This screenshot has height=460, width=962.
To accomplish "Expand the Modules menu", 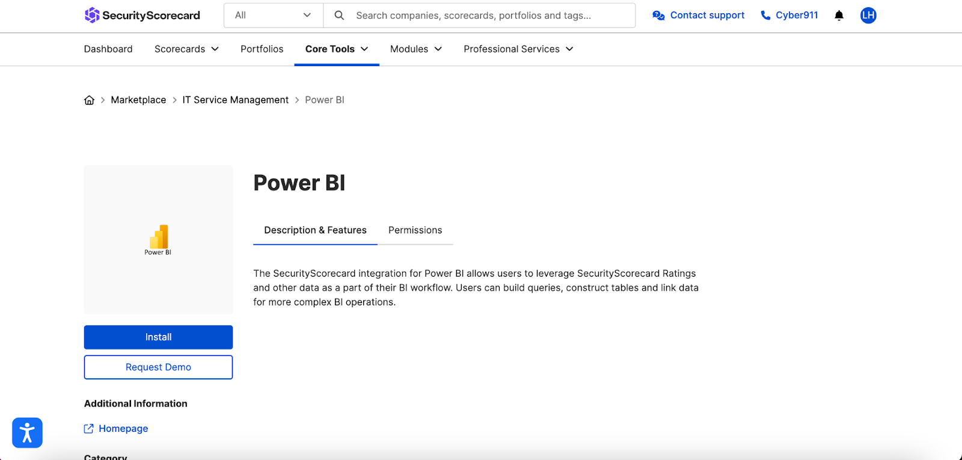I will (416, 49).
